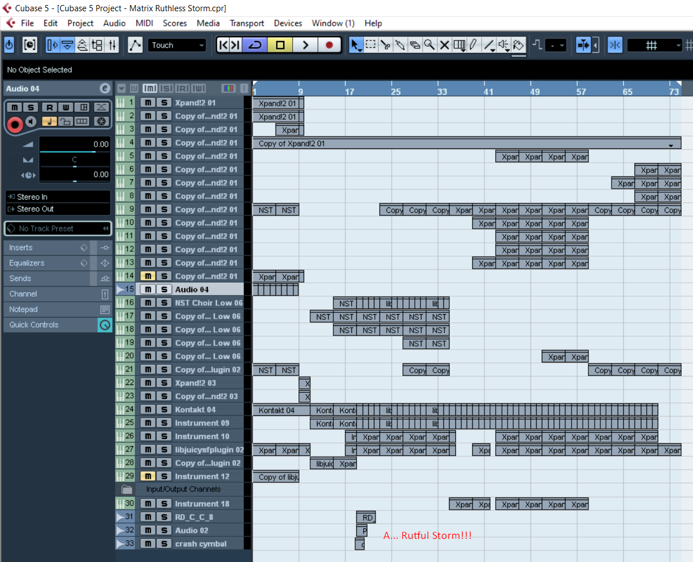Select the Draw pencil tool

point(473,45)
